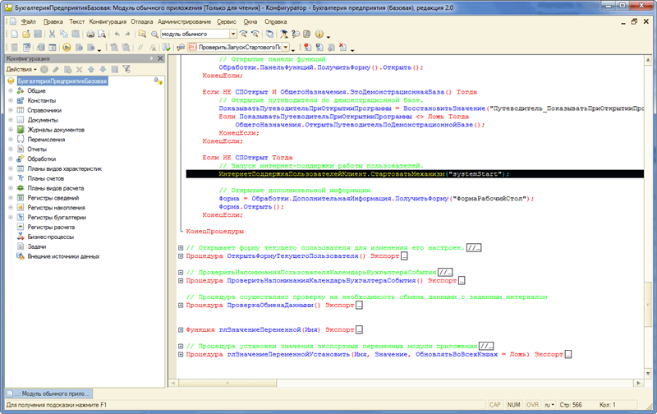
Task: Click the Undo arrow in the toolbar
Action: pos(117,34)
